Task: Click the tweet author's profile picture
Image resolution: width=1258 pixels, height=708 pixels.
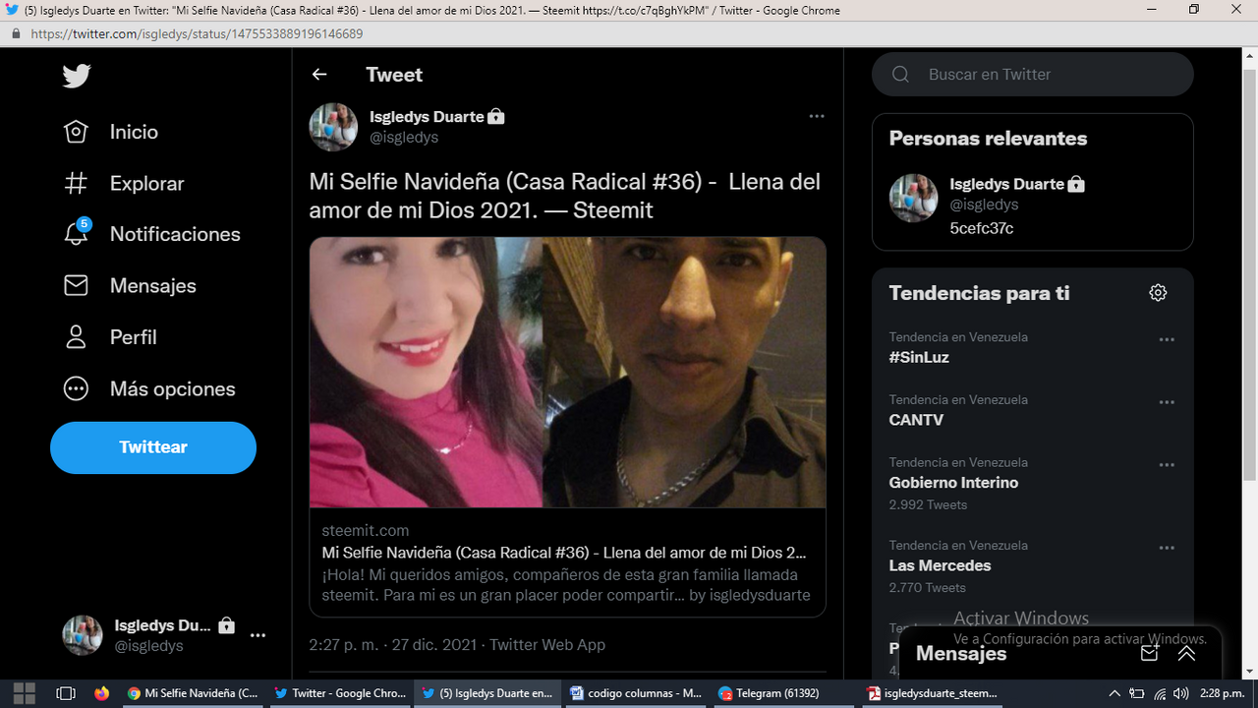Action: click(333, 127)
